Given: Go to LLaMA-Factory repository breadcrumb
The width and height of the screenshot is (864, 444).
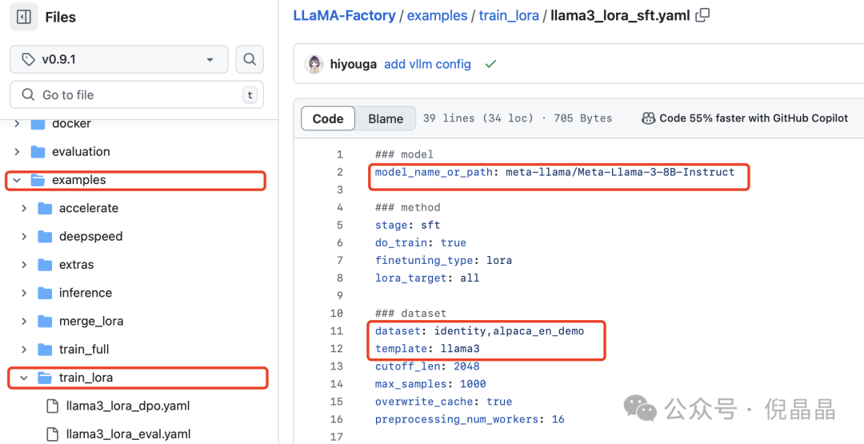Looking at the screenshot, I should pyautogui.click(x=344, y=15).
